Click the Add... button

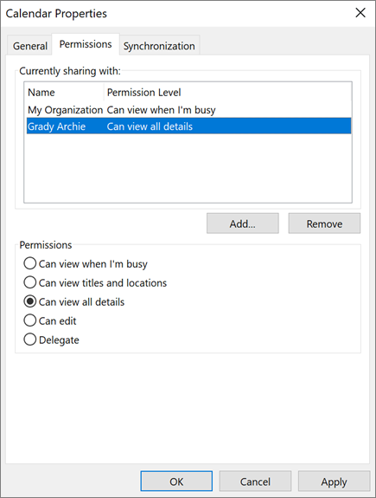tap(243, 223)
